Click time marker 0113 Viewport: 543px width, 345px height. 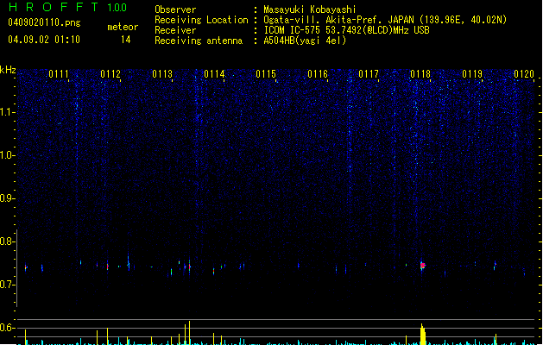point(162,74)
